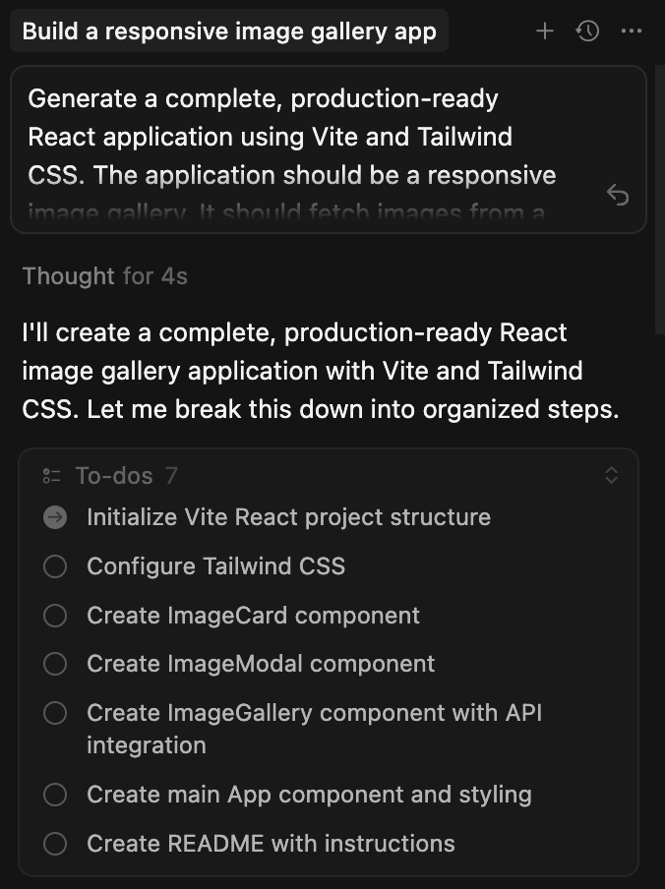The width and height of the screenshot is (665, 889).
Task: Open chat history clock icon
Action: click(587, 31)
